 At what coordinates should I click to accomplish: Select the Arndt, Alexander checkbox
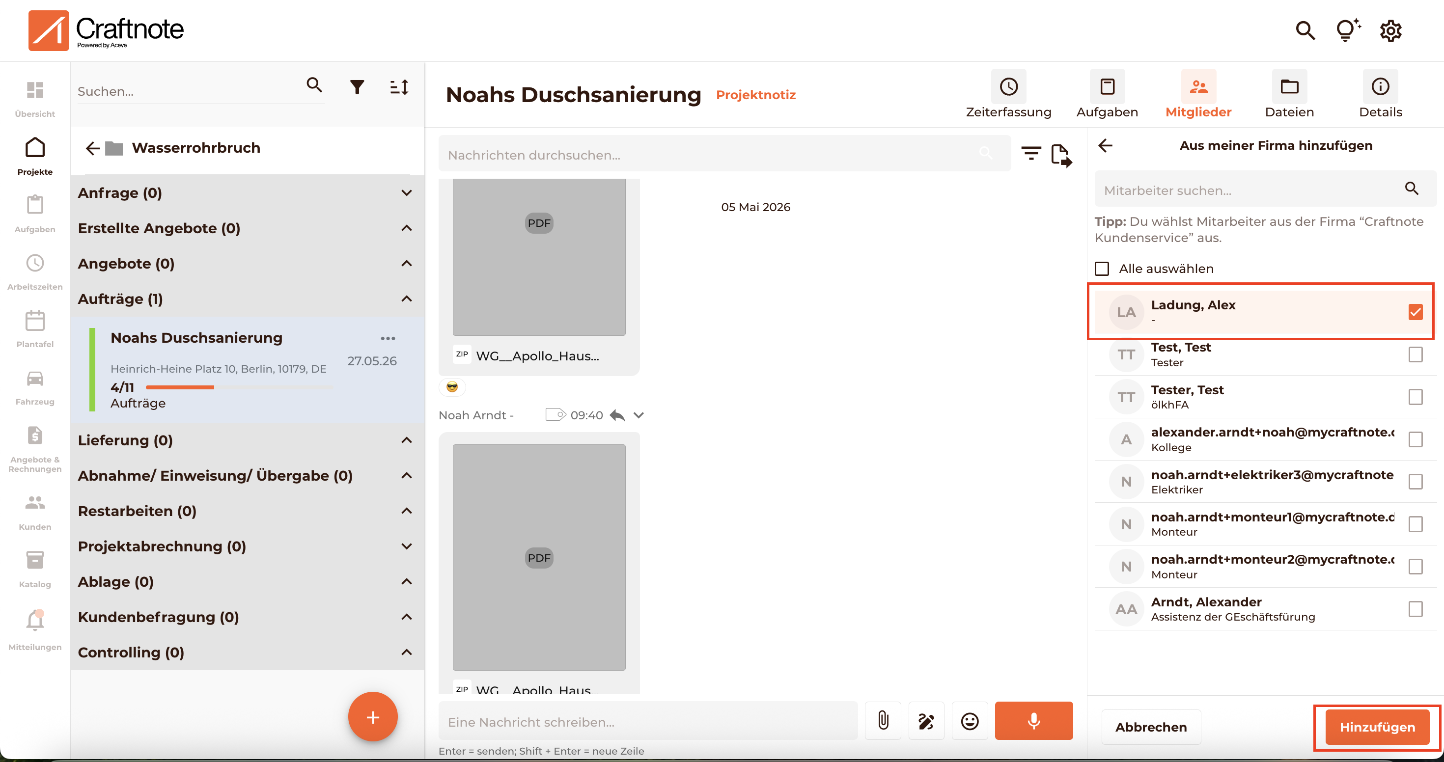click(1416, 609)
